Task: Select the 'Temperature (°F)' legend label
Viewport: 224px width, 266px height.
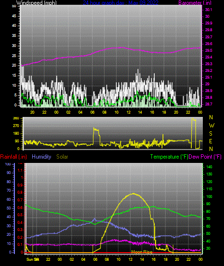Action: pos(169,157)
